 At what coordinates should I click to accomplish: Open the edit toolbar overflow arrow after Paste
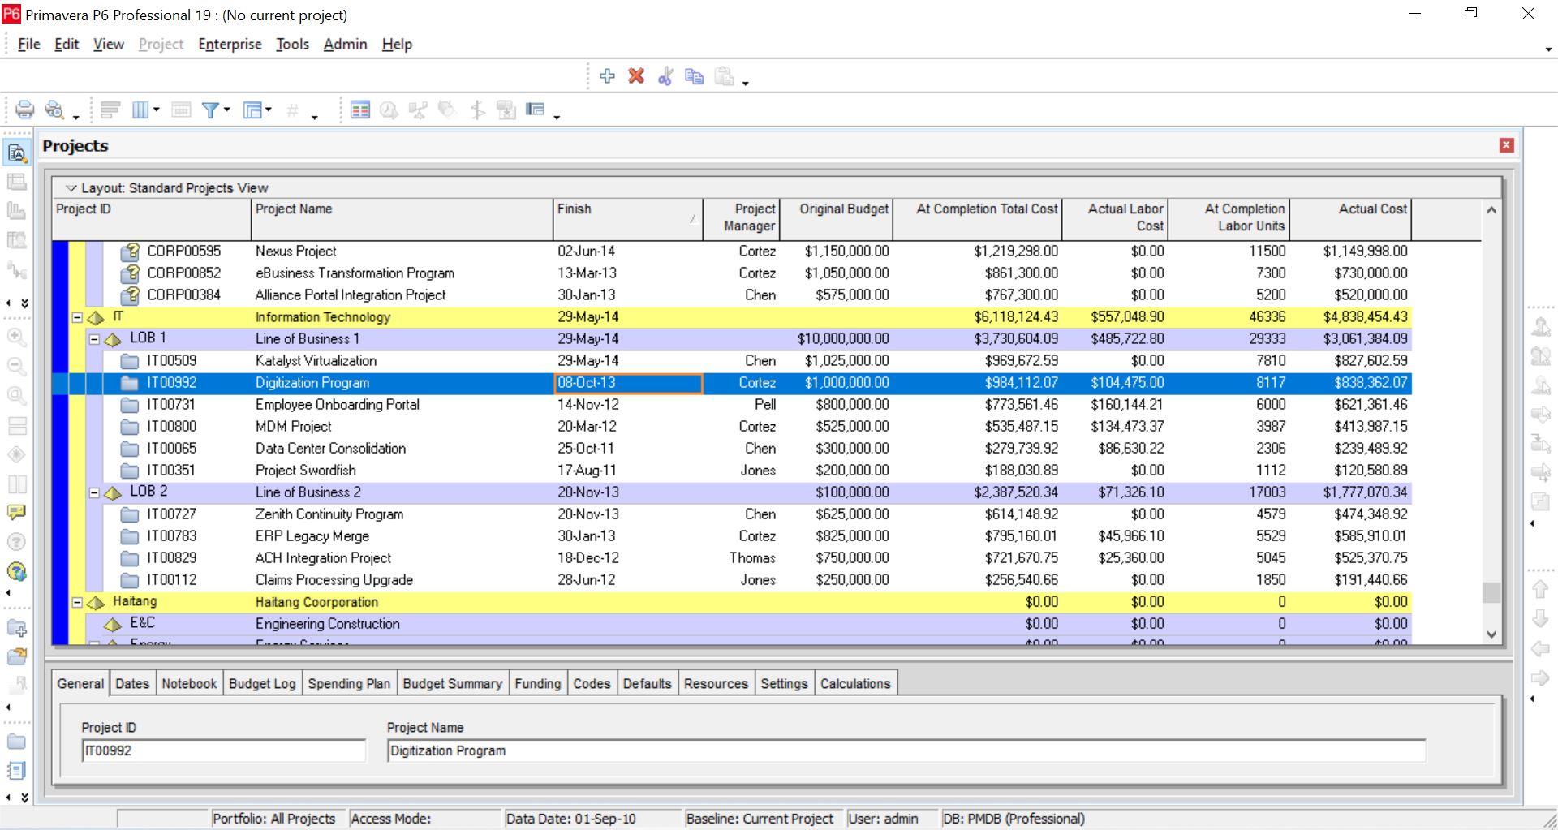click(745, 82)
